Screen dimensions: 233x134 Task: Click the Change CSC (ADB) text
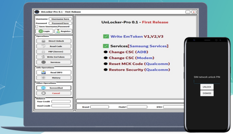[x=129, y=52]
